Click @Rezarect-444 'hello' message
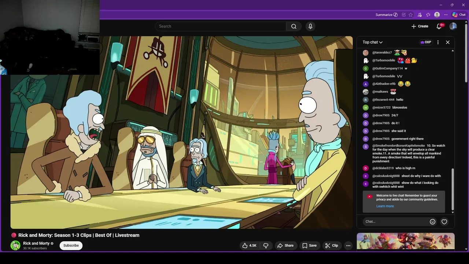469x264 pixels. pos(400,100)
